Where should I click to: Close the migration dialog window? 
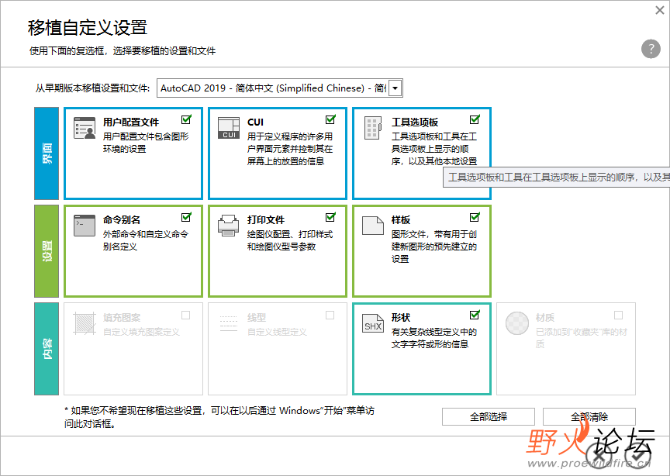660,10
